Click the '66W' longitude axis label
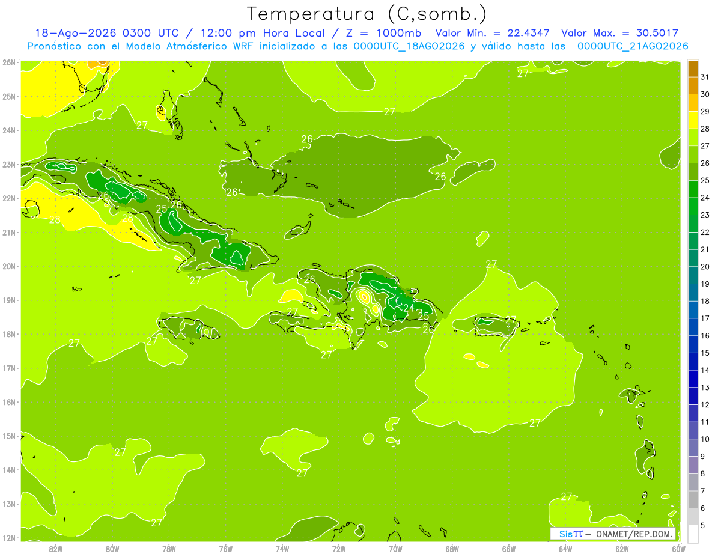The width and height of the screenshot is (721, 557). [509, 549]
